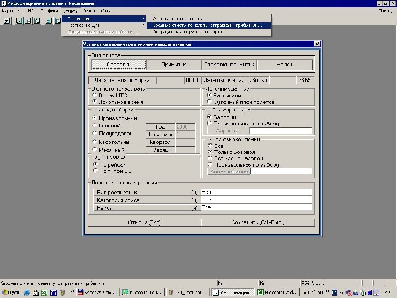Image resolution: width=397 pixels, height=298 pixels.
Task: Expand the 'Расписание' submenu in the Reports menu
Action: tap(104, 19)
